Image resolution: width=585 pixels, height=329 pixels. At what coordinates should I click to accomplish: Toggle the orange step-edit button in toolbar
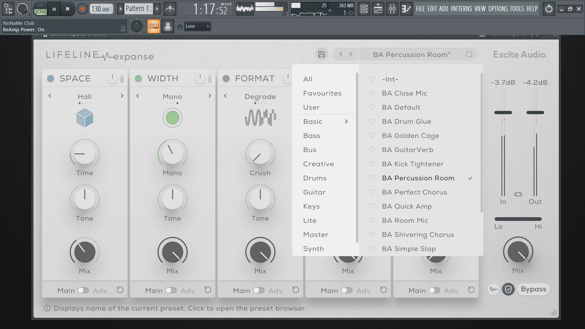click(153, 26)
